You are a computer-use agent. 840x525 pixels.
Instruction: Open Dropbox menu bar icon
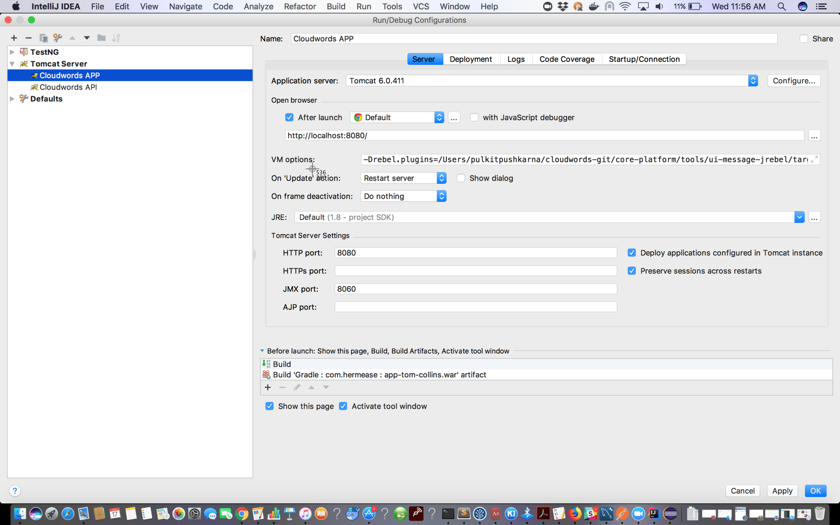563,7
